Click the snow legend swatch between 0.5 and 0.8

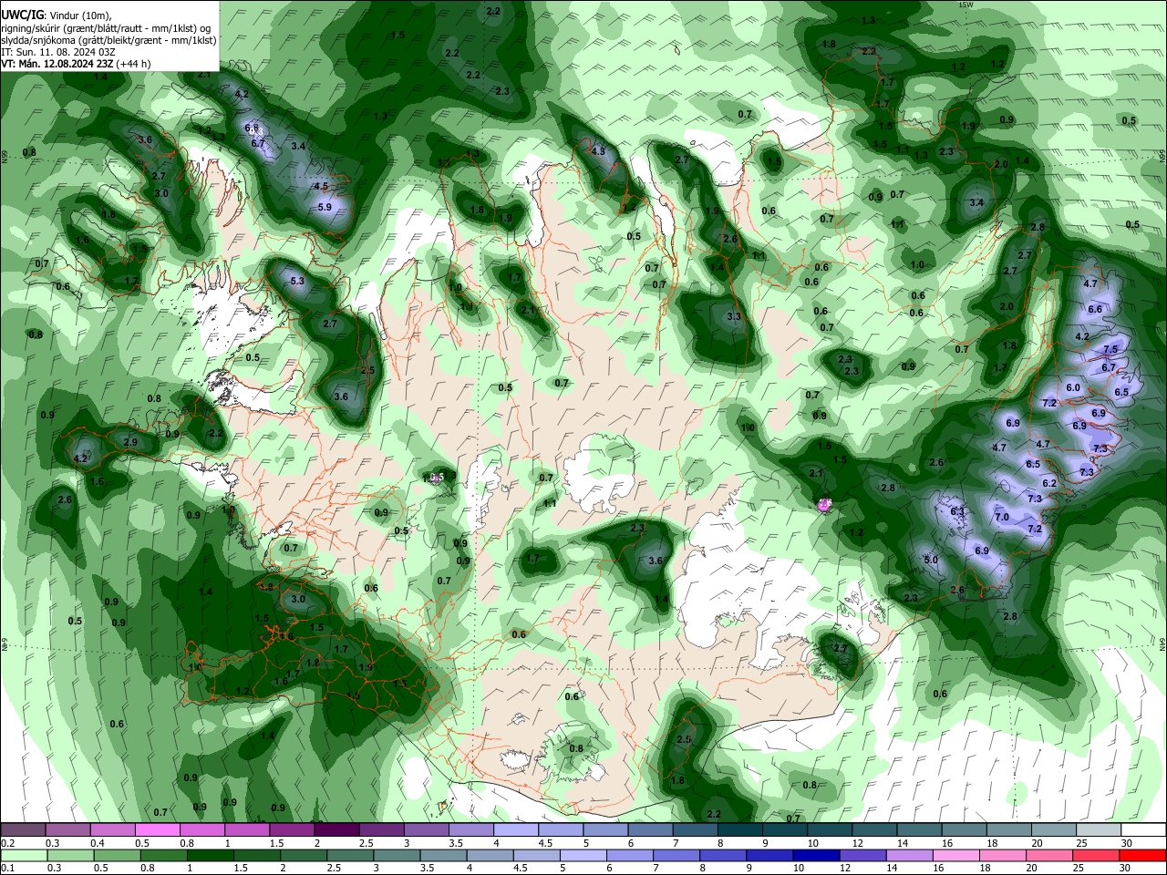[x=158, y=830]
